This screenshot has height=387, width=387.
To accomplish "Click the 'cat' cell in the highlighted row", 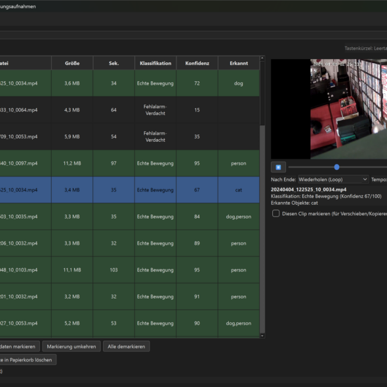I will (x=239, y=190).
